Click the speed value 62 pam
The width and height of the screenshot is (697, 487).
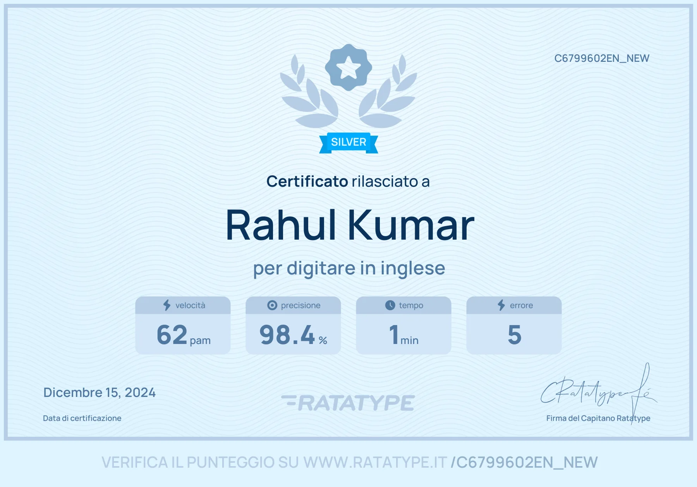point(184,335)
